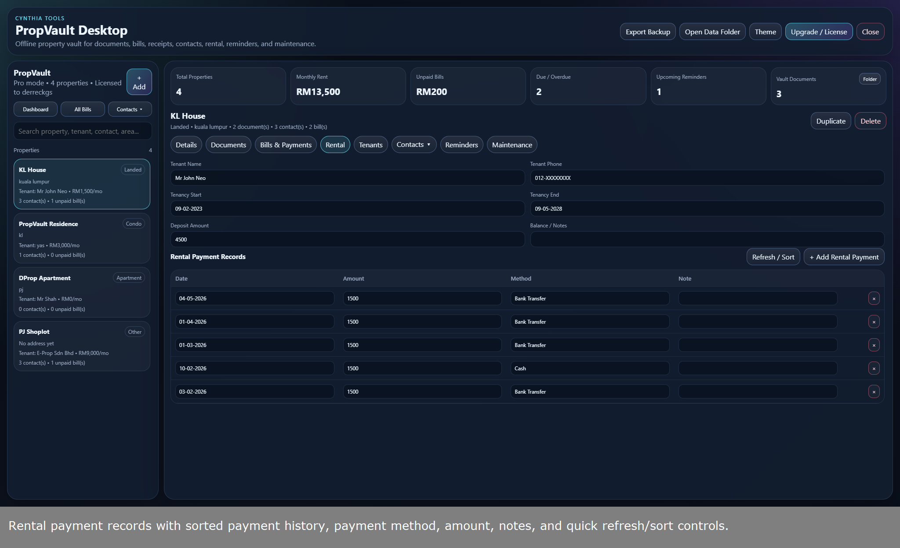
Task: Delete the 01-03-2026 rental payment row
Action: (x=874, y=345)
